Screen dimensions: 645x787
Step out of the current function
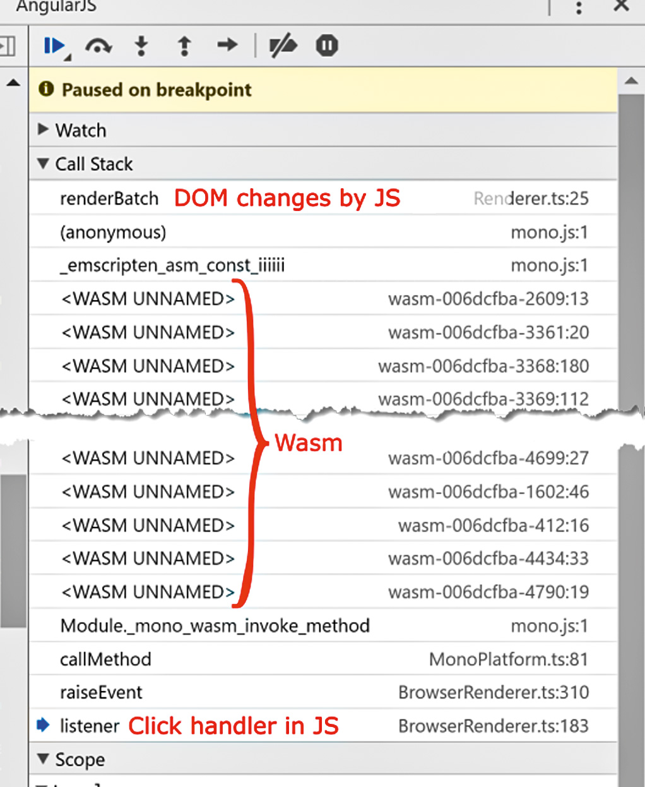coord(184,46)
